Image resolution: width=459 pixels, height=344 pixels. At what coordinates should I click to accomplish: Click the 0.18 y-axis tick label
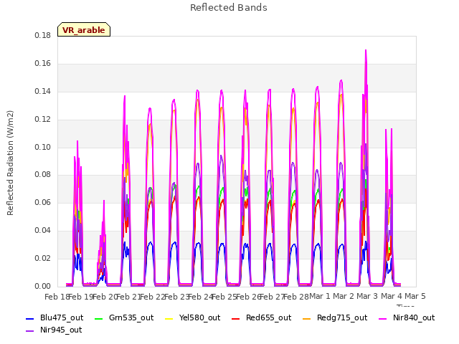[x=43, y=36]
